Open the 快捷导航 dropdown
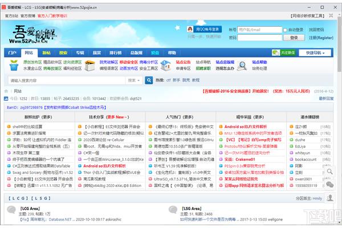342x228 pixels. 315,53
